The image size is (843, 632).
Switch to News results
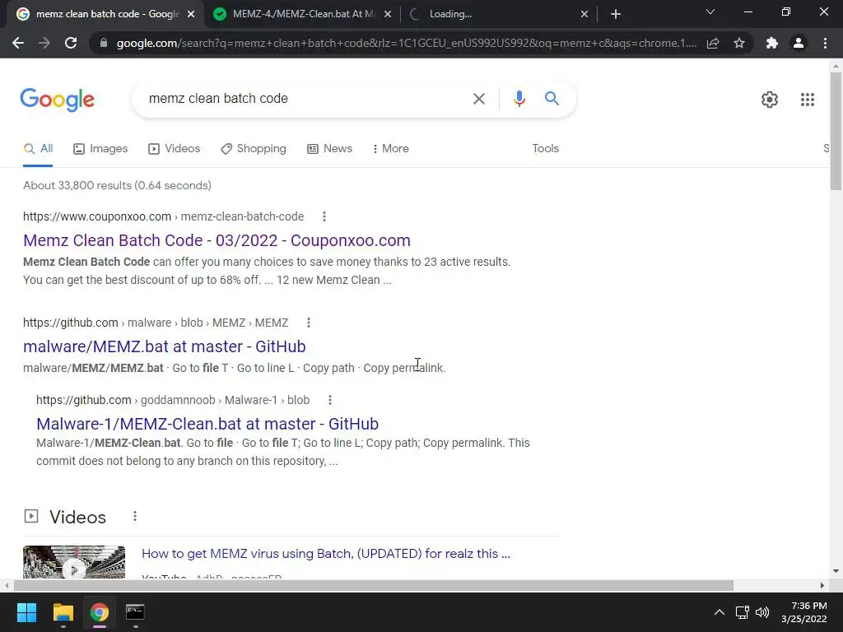click(329, 149)
